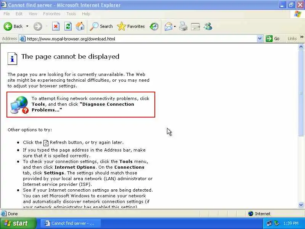Click "Other options to try:" text

click(x=30, y=130)
